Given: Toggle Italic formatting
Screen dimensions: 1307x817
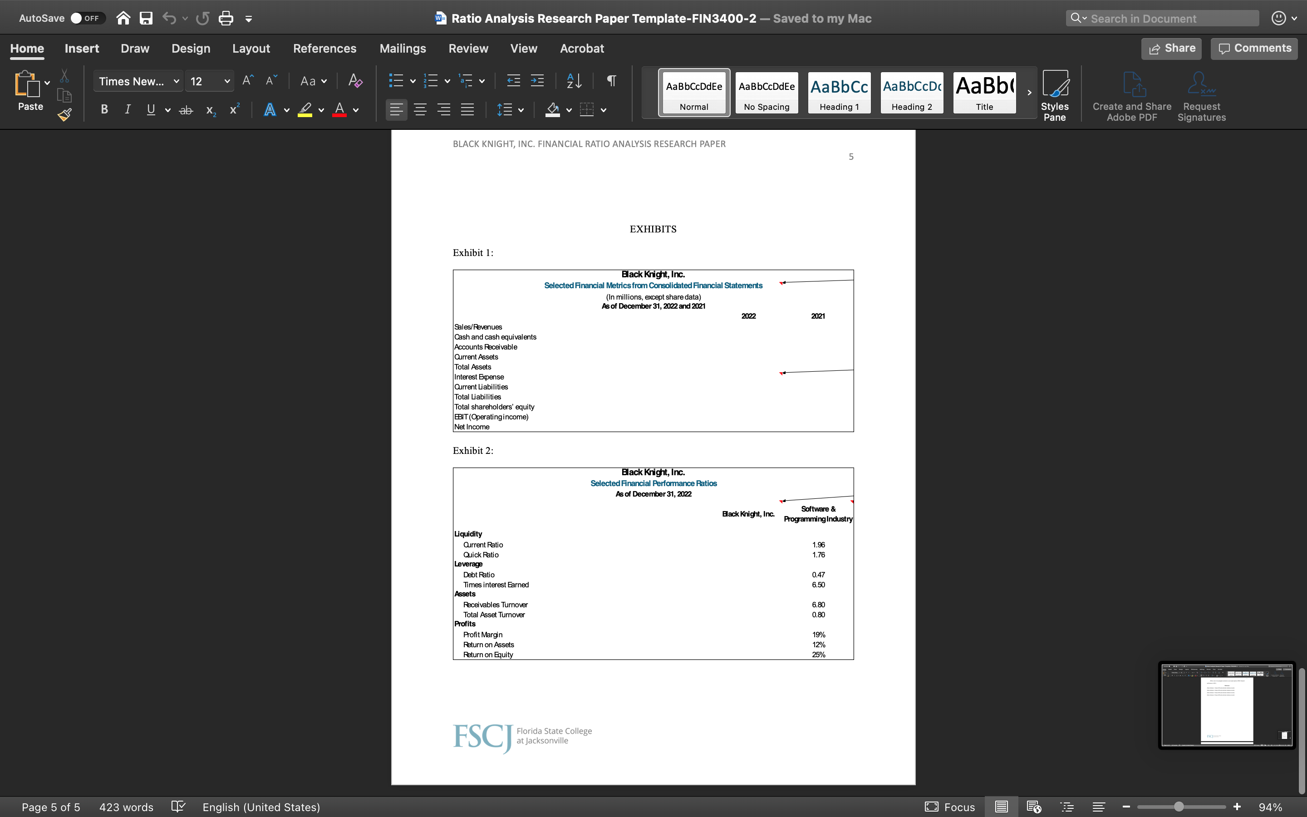Looking at the screenshot, I should (128, 110).
